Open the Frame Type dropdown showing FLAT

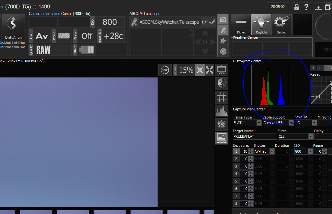point(247,123)
